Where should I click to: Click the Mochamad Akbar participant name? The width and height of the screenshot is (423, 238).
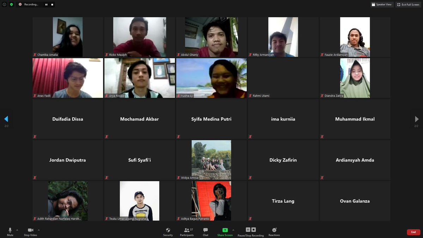(x=140, y=119)
